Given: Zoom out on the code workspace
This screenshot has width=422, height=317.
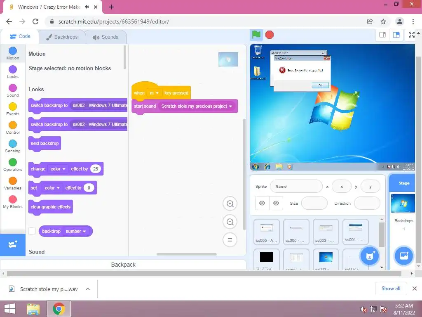Looking at the screenshot, I should [x=230, y=222].
